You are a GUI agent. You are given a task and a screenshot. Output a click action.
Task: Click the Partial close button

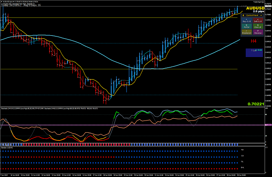point(246,26)
